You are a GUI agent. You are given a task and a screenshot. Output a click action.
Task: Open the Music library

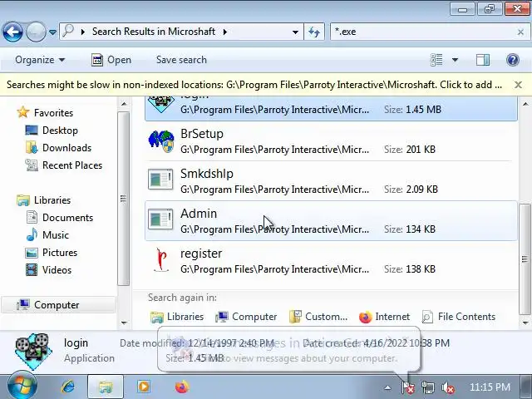click(x=56, y=235)
